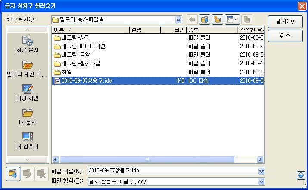Sort by the 종류 column header
Image resolution: width=308 pixels, height=190 pixels.
coord(212,30)
